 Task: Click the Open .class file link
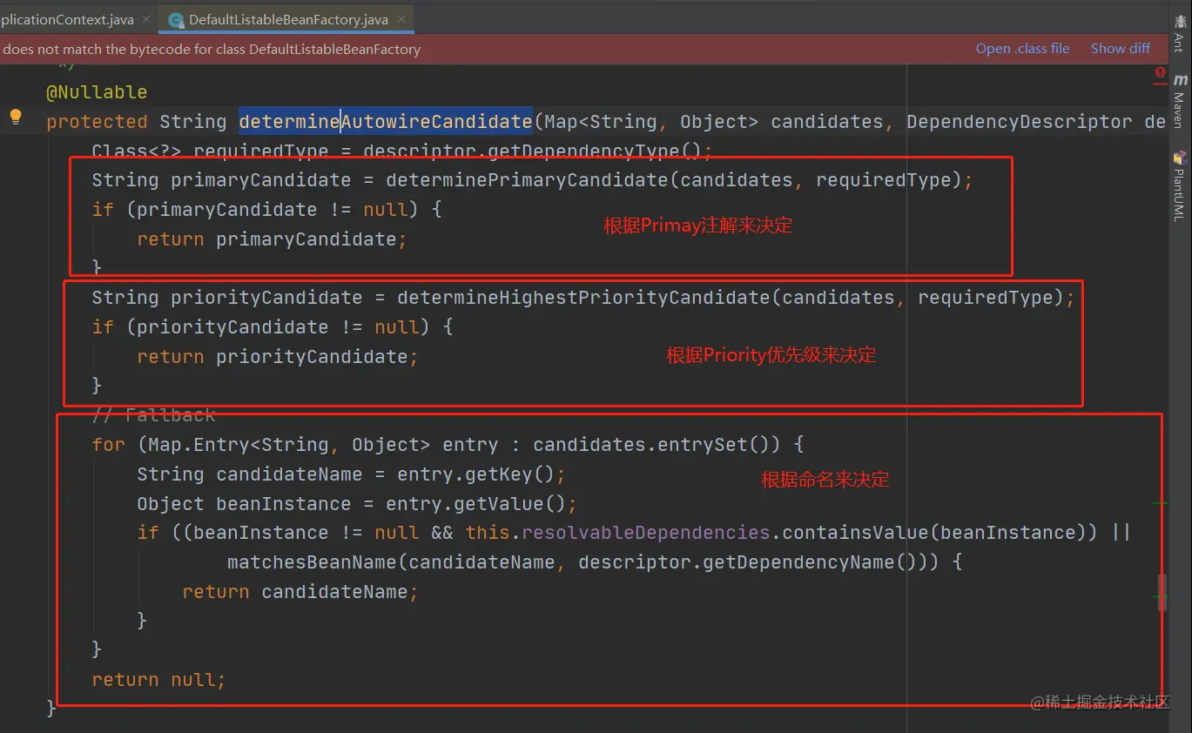click(1022, 49)
